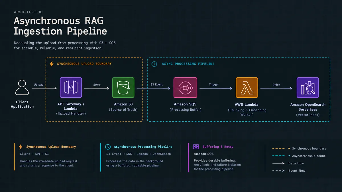Click the Upload arrow label
This screenshot has height=192, width=342.
(39, 84)
